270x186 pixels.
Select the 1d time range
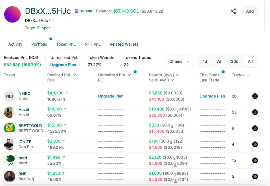tap(205, 61)
